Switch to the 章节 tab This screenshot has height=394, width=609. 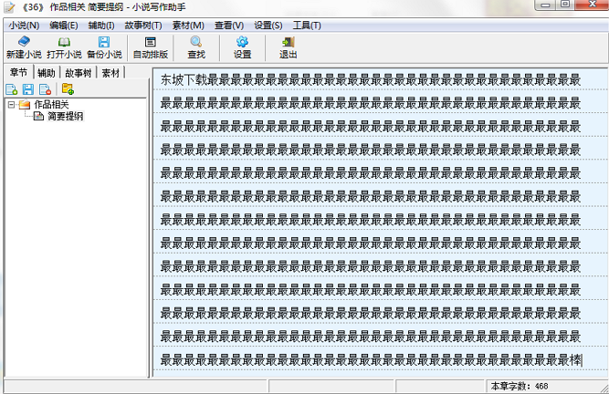point(18,73)
